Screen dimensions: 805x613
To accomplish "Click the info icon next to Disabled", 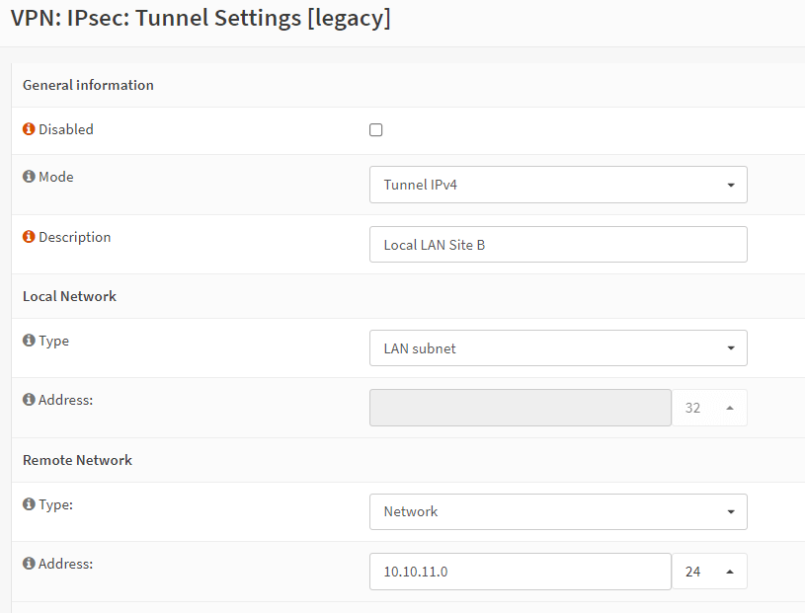I will coord(30,129).
